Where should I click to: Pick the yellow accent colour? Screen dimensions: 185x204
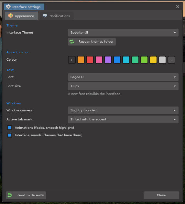click(153, 60)
